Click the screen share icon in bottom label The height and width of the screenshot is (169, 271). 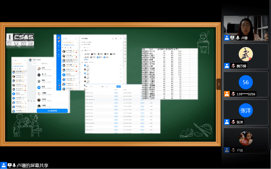[10, 165]
